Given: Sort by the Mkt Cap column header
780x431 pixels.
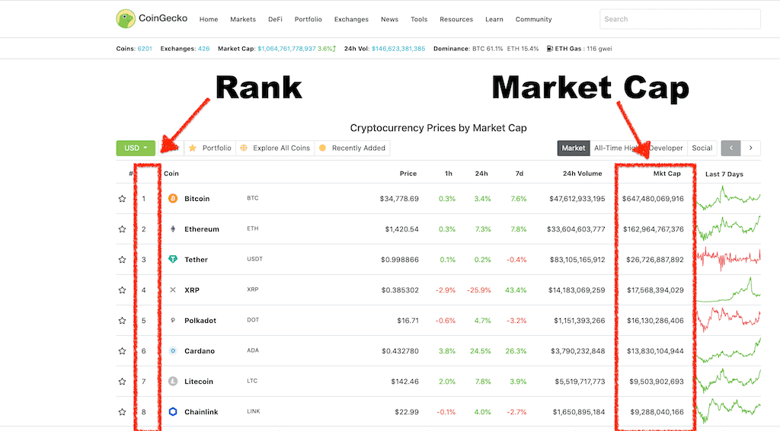Looking at the screenshot, I should click(667, 174).
